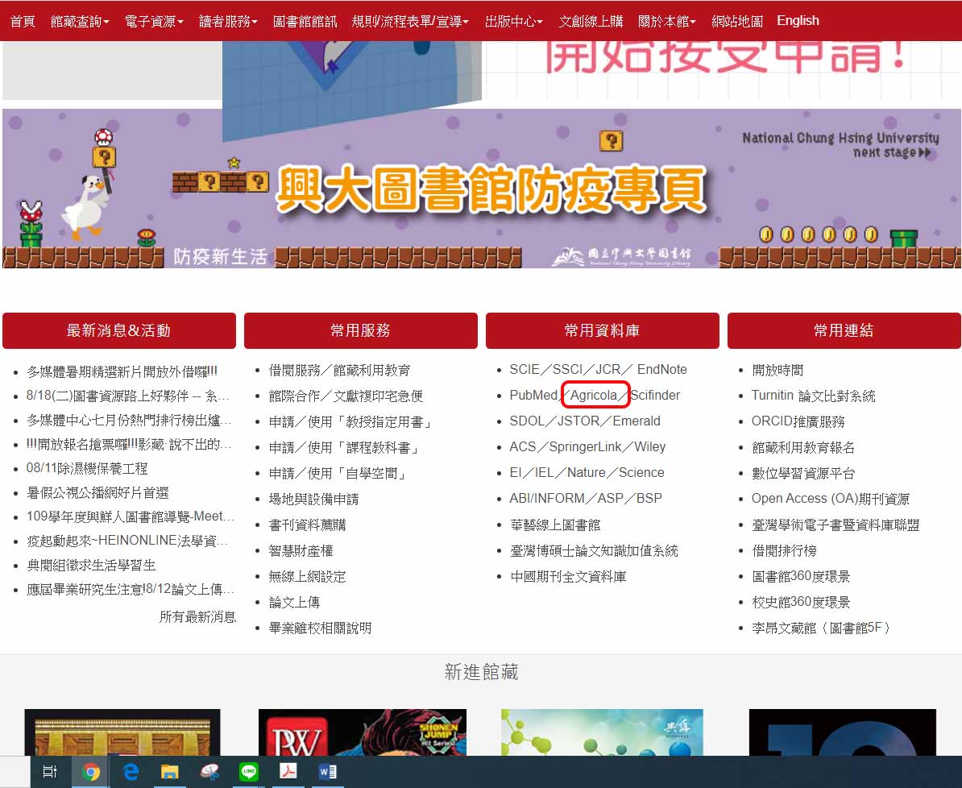Select the 最新消息&活動 section header

119,331
